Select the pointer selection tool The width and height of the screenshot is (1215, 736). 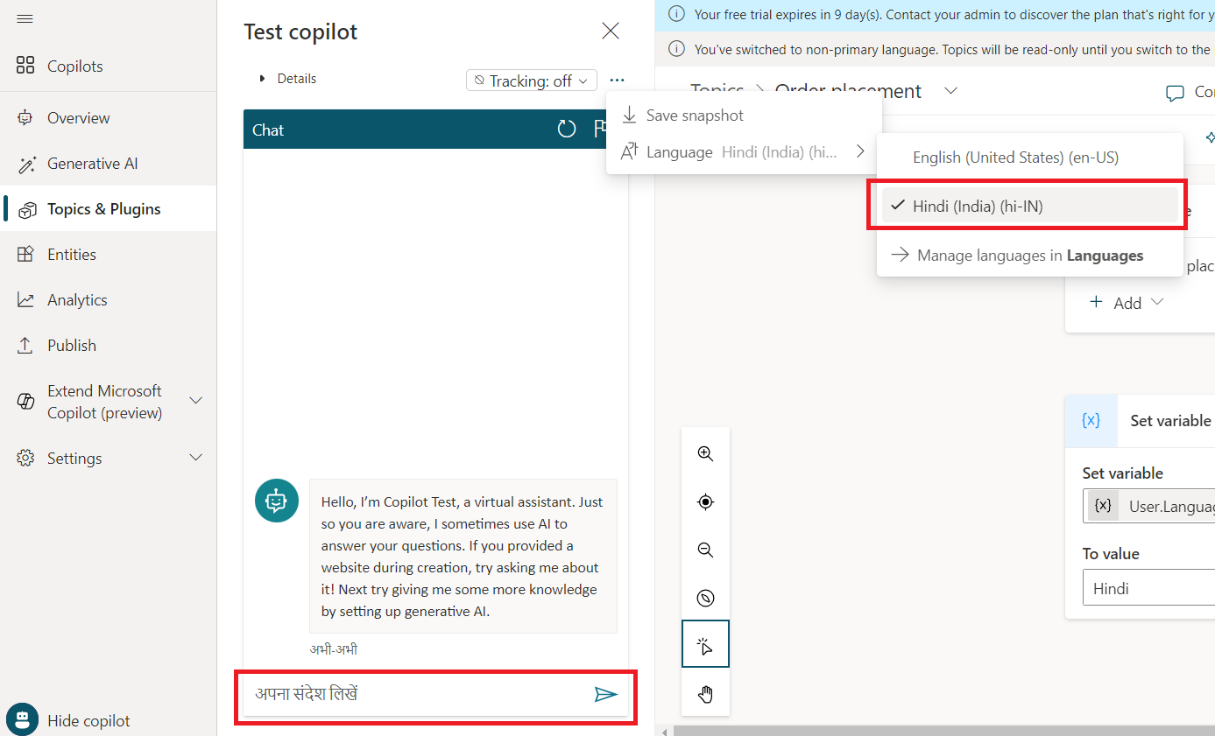point(705,646)
